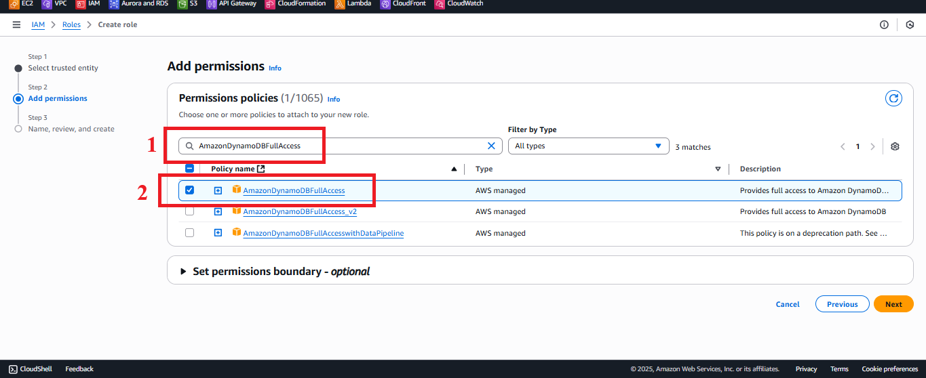Screen dimensions: 926x378
Task: Click the "3 matches" text
Action: [x=693, y=146]
